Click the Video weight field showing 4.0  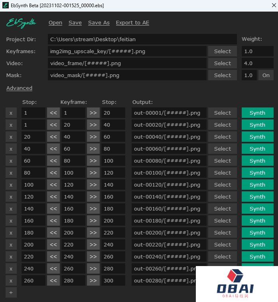(x=257, y=63)
